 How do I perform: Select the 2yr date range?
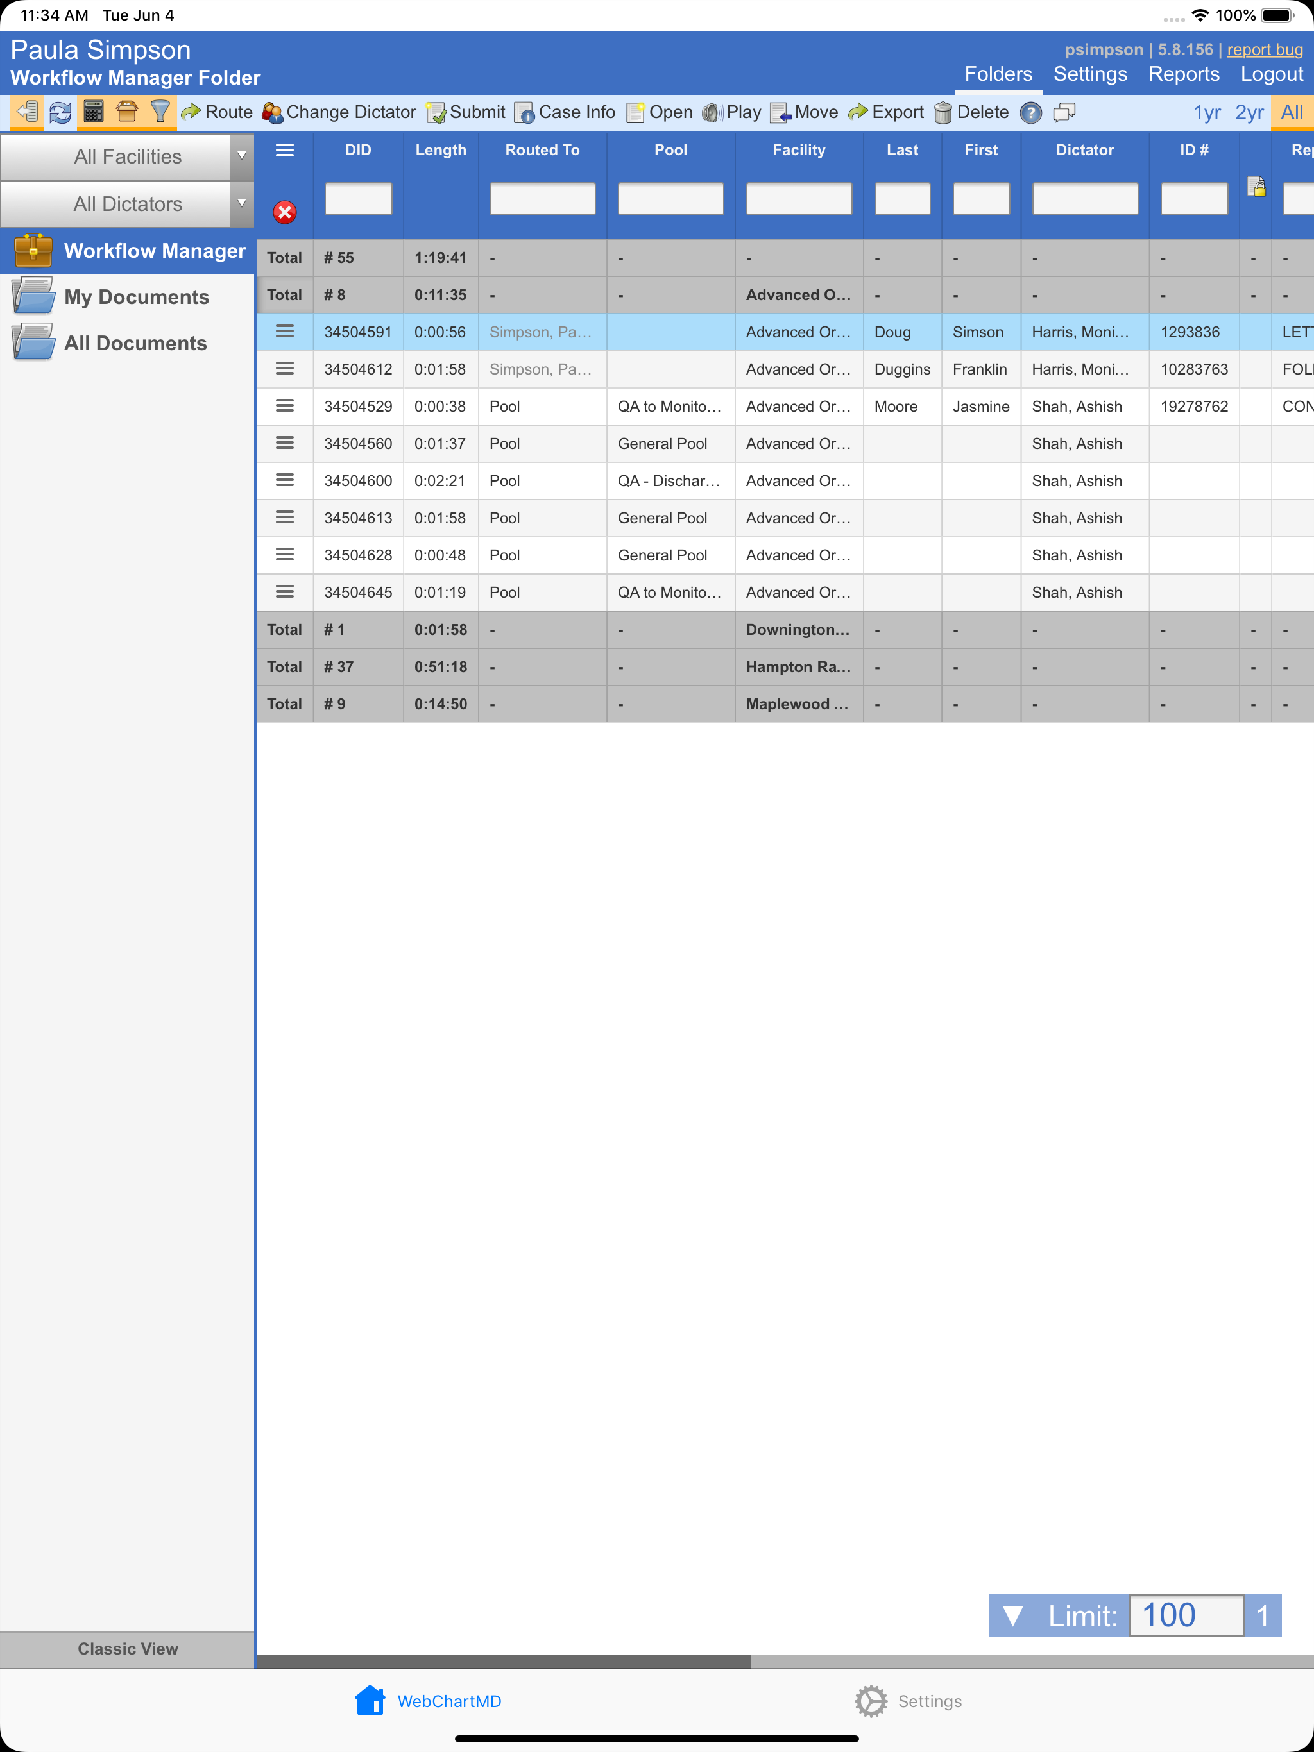click(x=1249, y=112)
